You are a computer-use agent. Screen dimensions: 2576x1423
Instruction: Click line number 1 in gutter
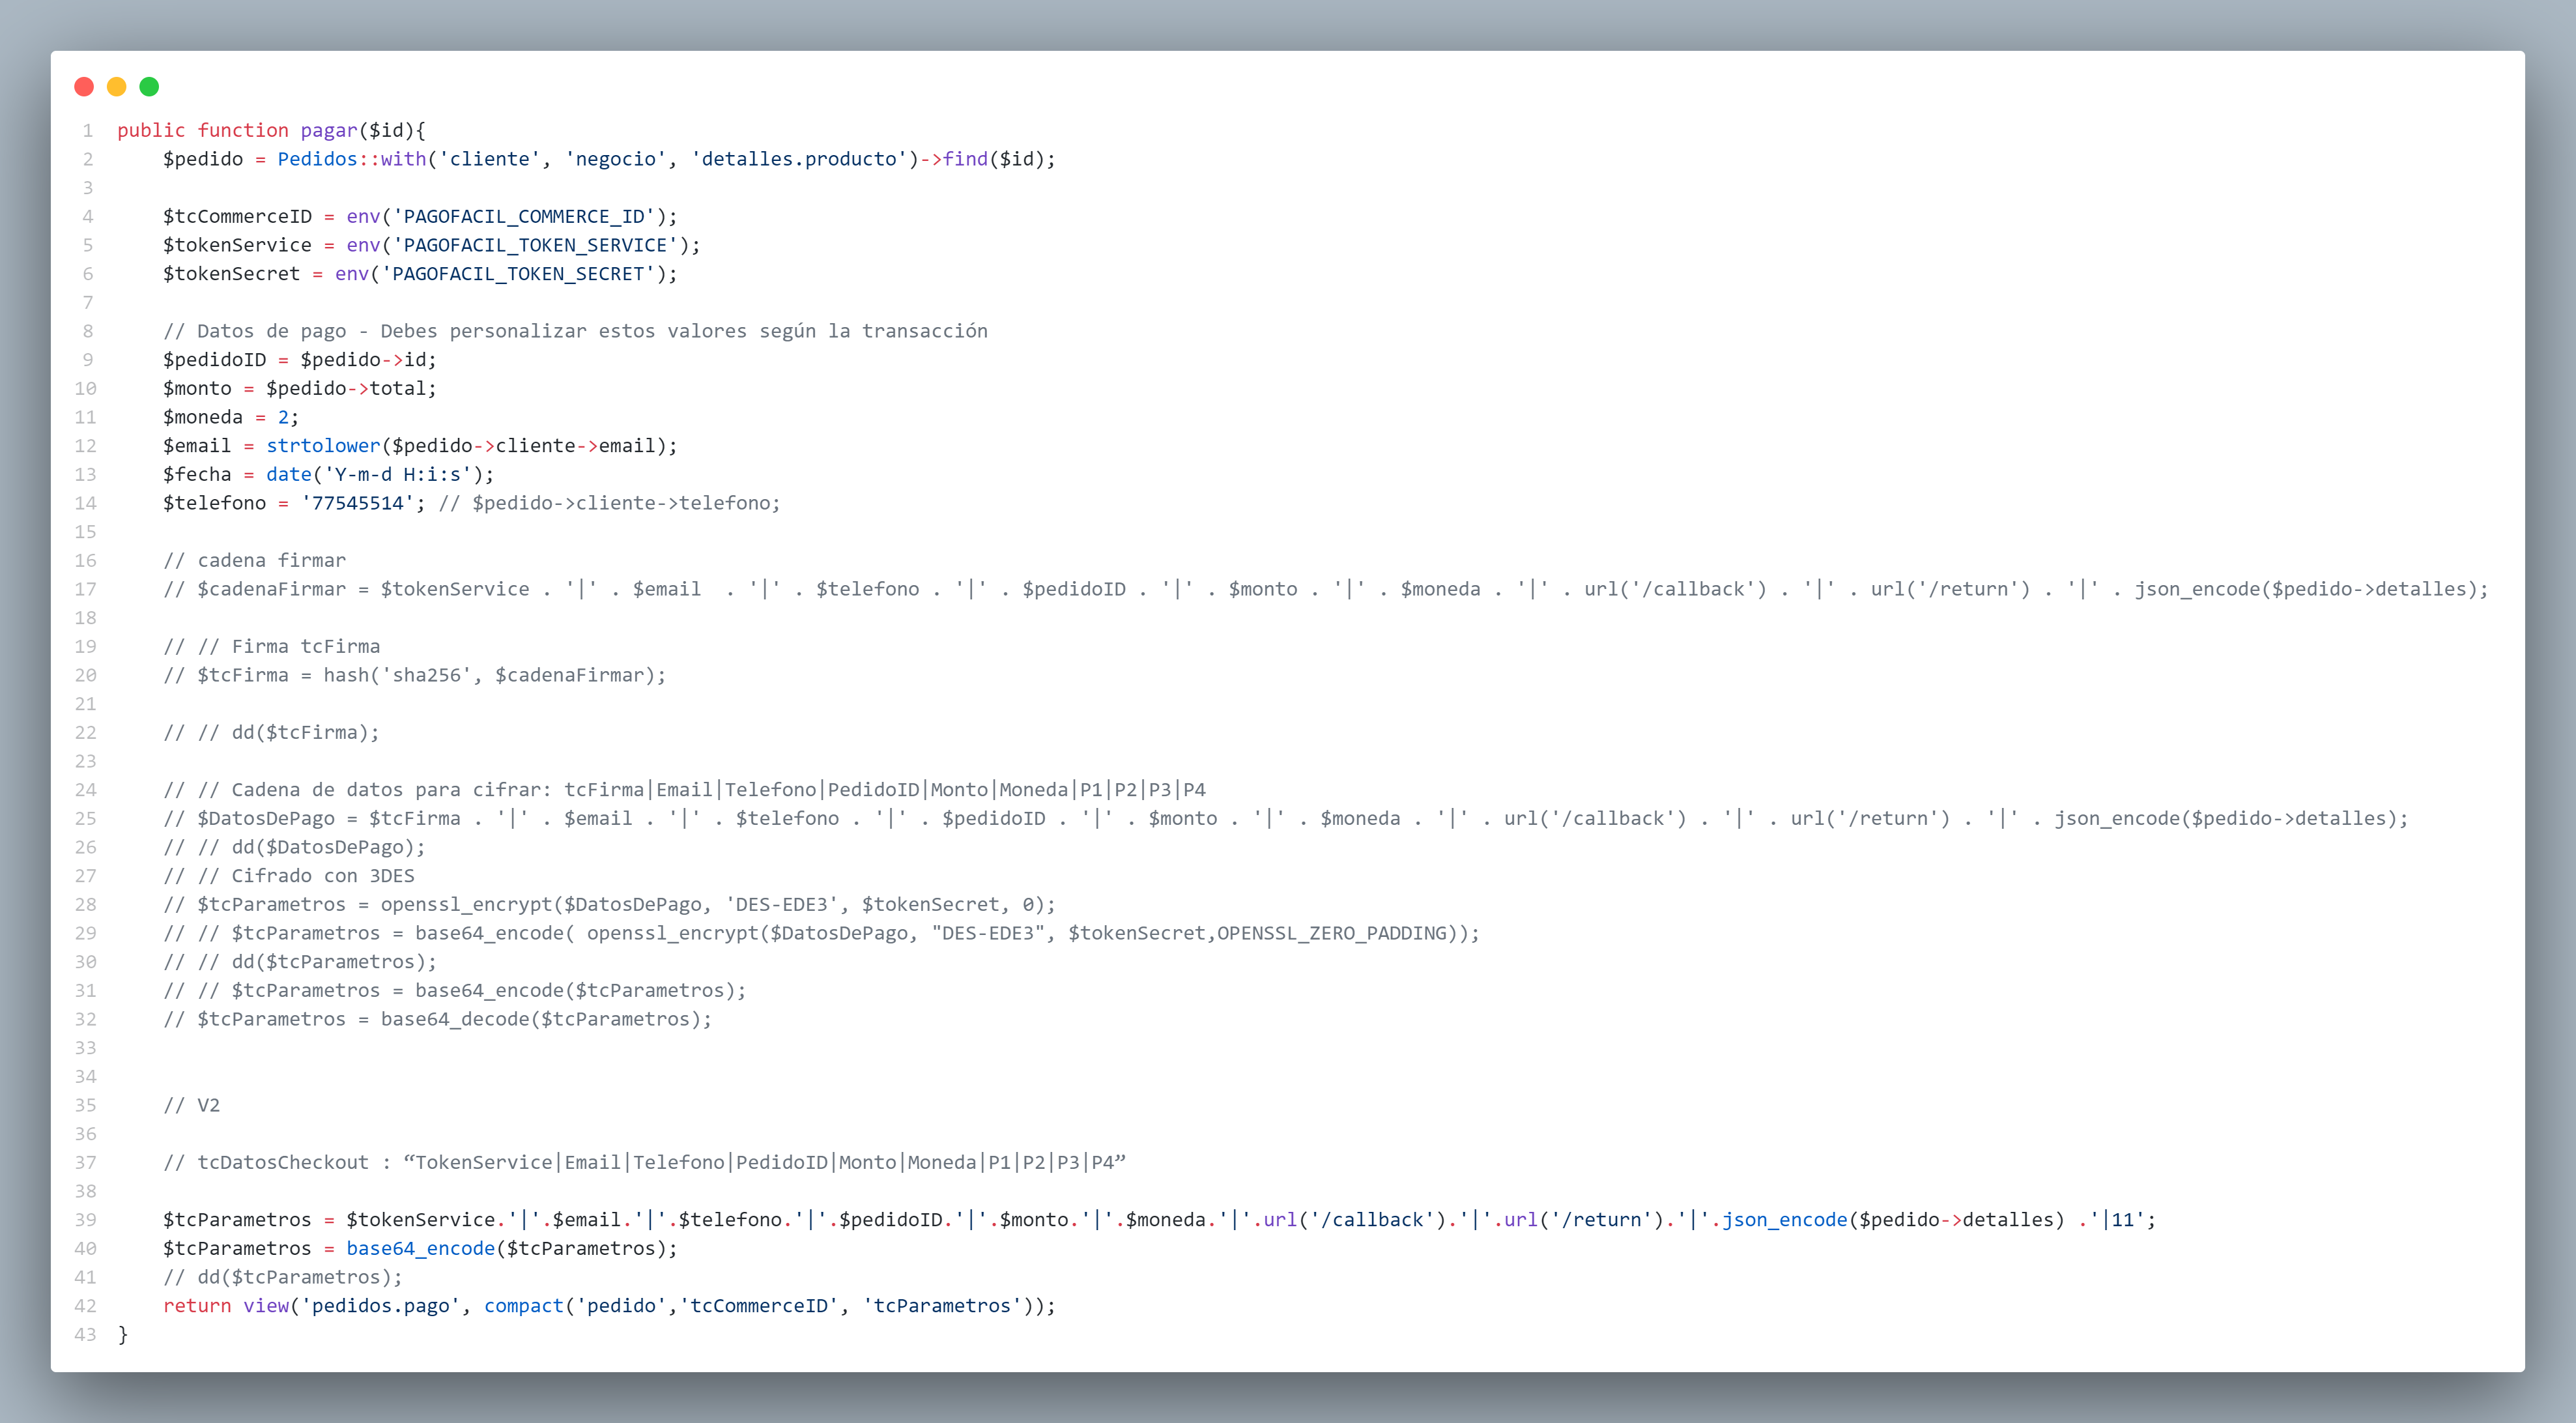(x=88, y=131)
